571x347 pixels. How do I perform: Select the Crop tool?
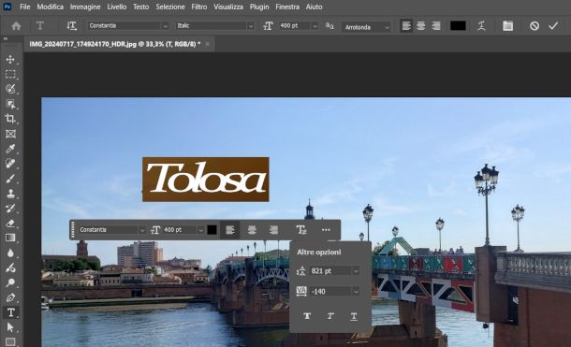coord(10,119)
